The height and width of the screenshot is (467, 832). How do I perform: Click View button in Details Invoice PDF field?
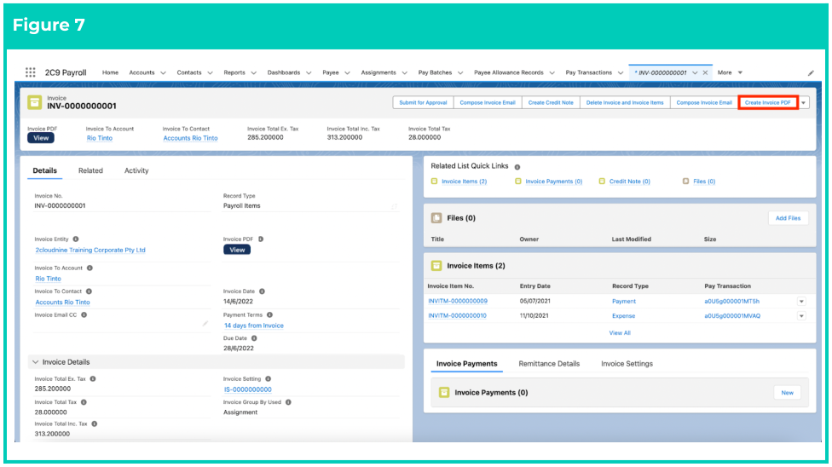tap(237, 250)
